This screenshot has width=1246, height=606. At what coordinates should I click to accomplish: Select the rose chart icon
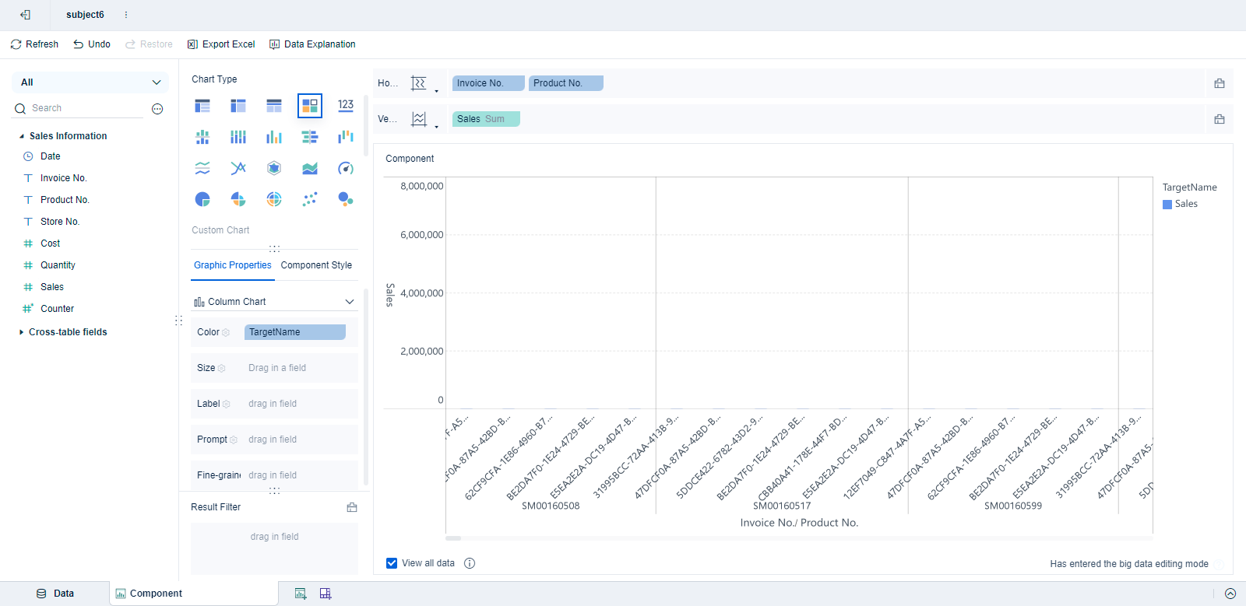(238, 199)
